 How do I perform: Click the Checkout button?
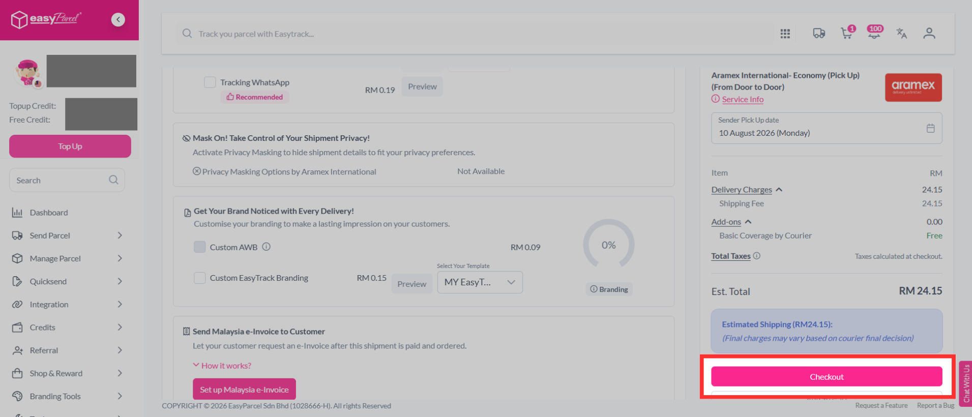(x=827, y=377)
